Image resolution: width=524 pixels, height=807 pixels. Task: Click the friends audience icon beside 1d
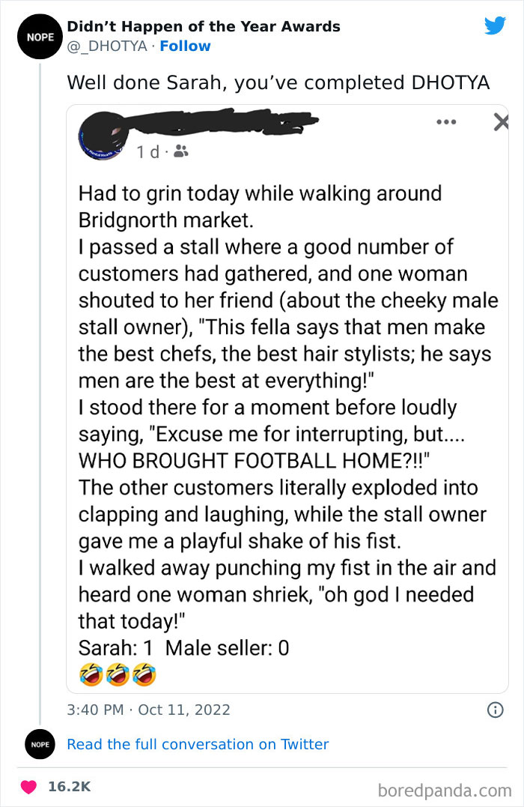pos(180,151)
